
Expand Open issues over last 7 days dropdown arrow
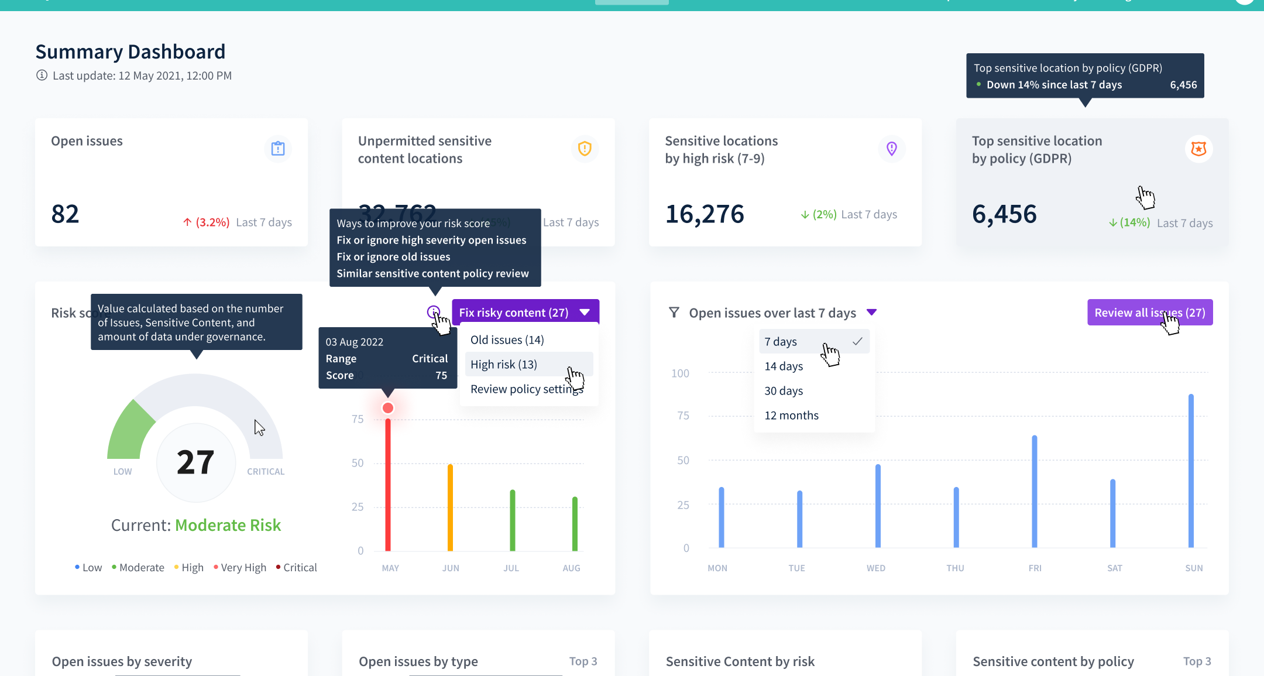(x=872, y=313)
